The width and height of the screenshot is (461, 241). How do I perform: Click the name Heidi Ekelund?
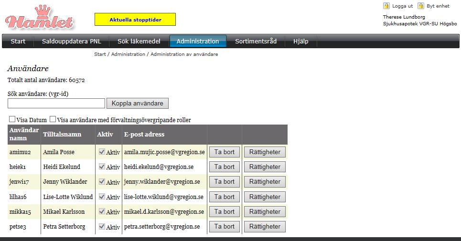62,167
